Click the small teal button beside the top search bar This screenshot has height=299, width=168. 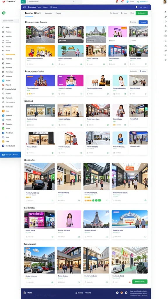[x=23, y=2]
